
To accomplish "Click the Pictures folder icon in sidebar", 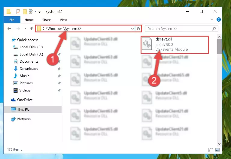I will point(15,83).
